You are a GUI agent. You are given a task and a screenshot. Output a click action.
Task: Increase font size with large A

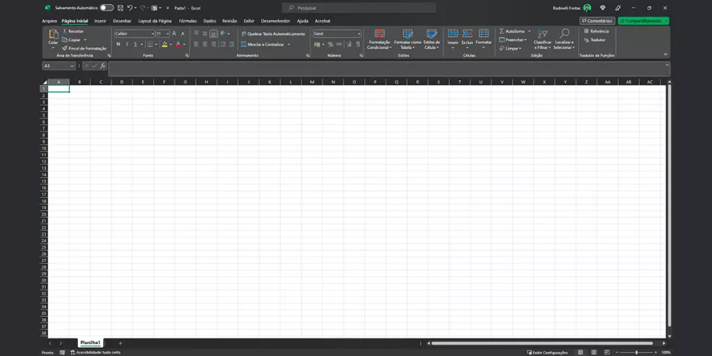click(x=174, y=33)
